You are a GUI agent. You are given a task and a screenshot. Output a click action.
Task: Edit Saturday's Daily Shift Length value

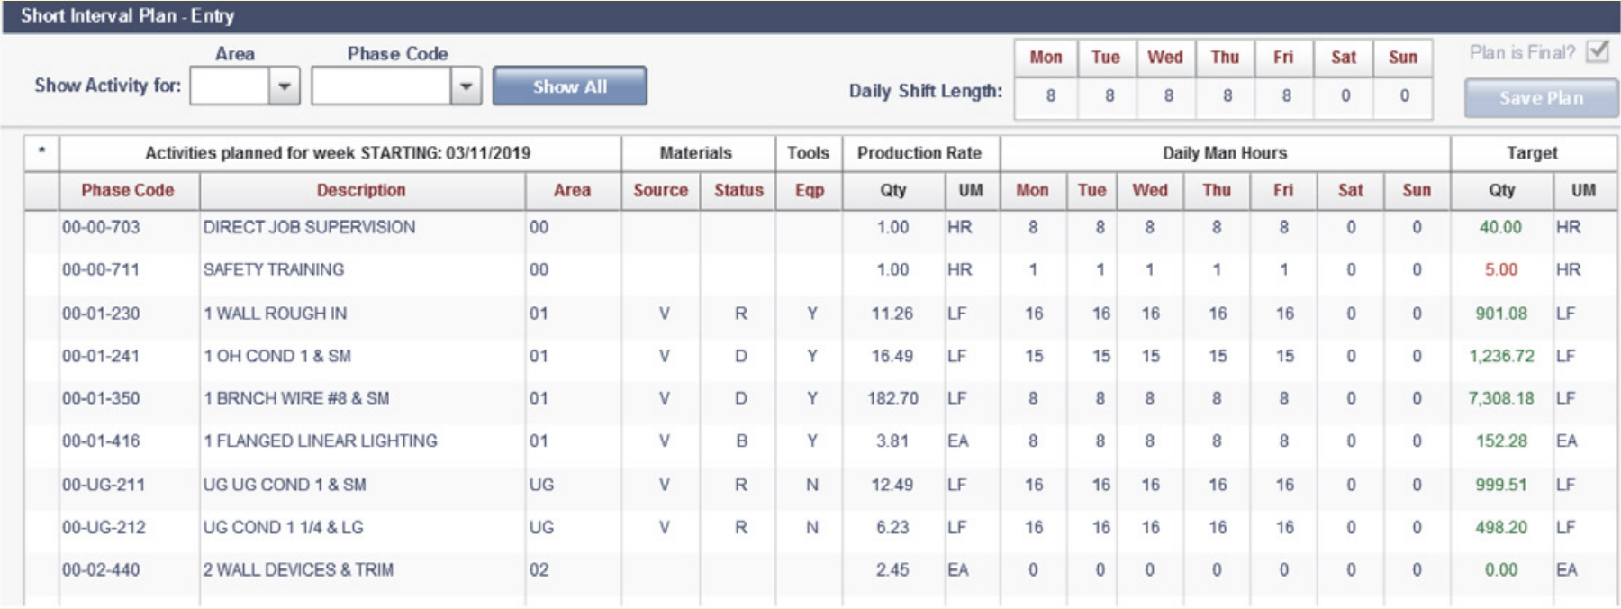click(x=1345, y=96)
